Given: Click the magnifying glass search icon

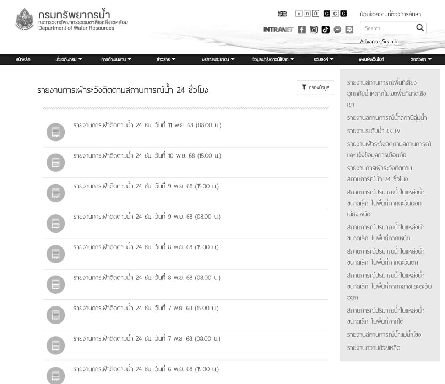Looking at the screenshot, I should point(420,28).
